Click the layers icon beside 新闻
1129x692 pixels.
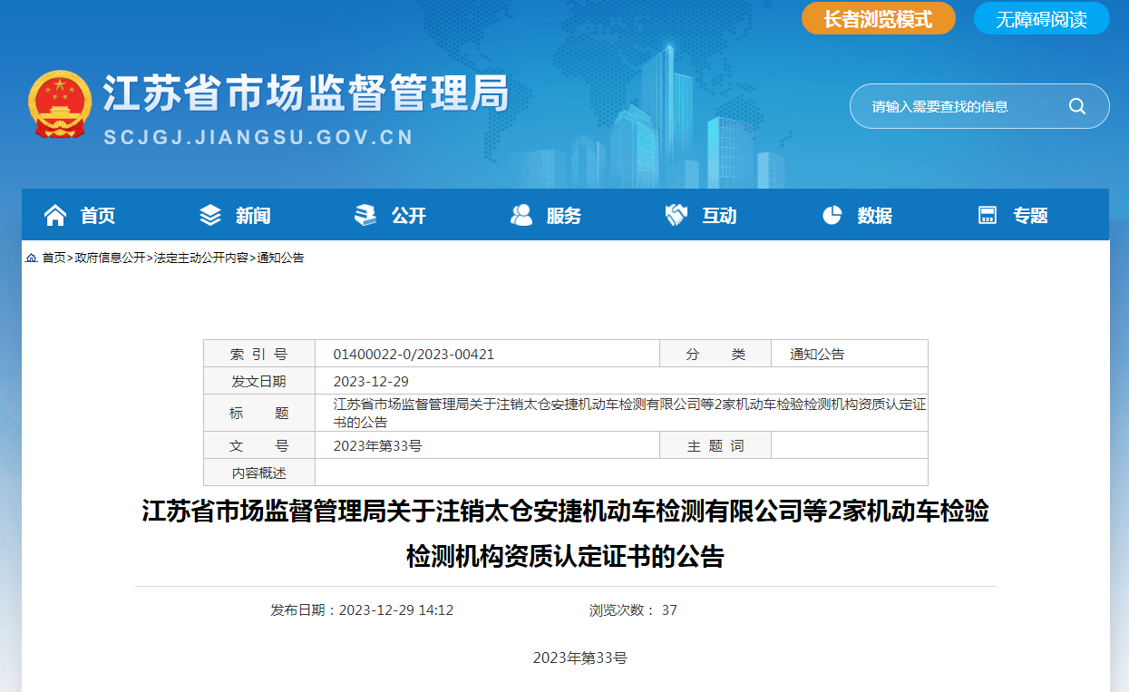(210, 215)
